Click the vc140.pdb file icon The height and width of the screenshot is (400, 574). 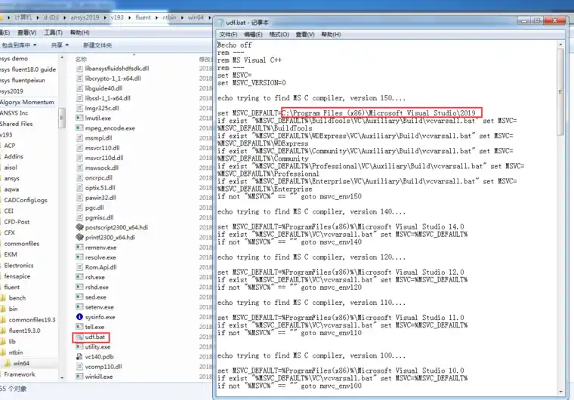(79, 356)
